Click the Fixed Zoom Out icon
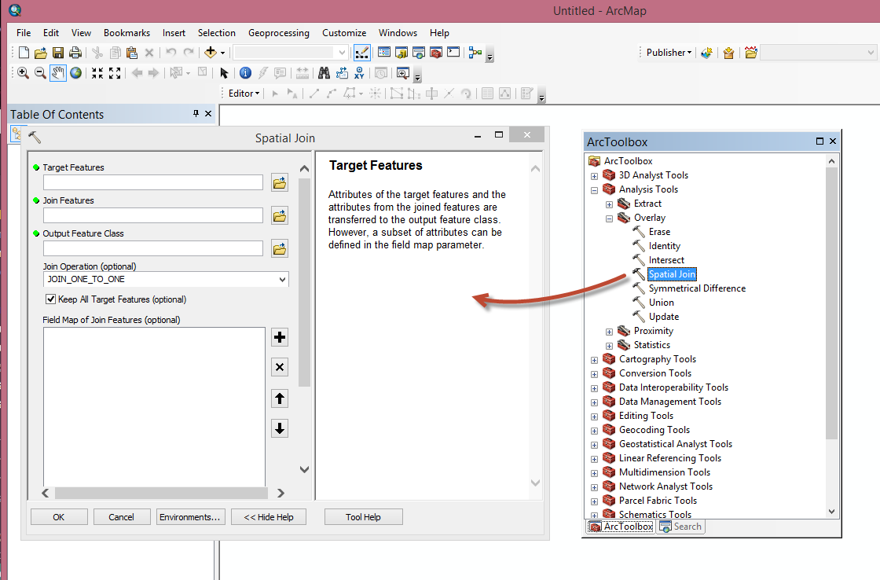880x580 pixels. 115,73
